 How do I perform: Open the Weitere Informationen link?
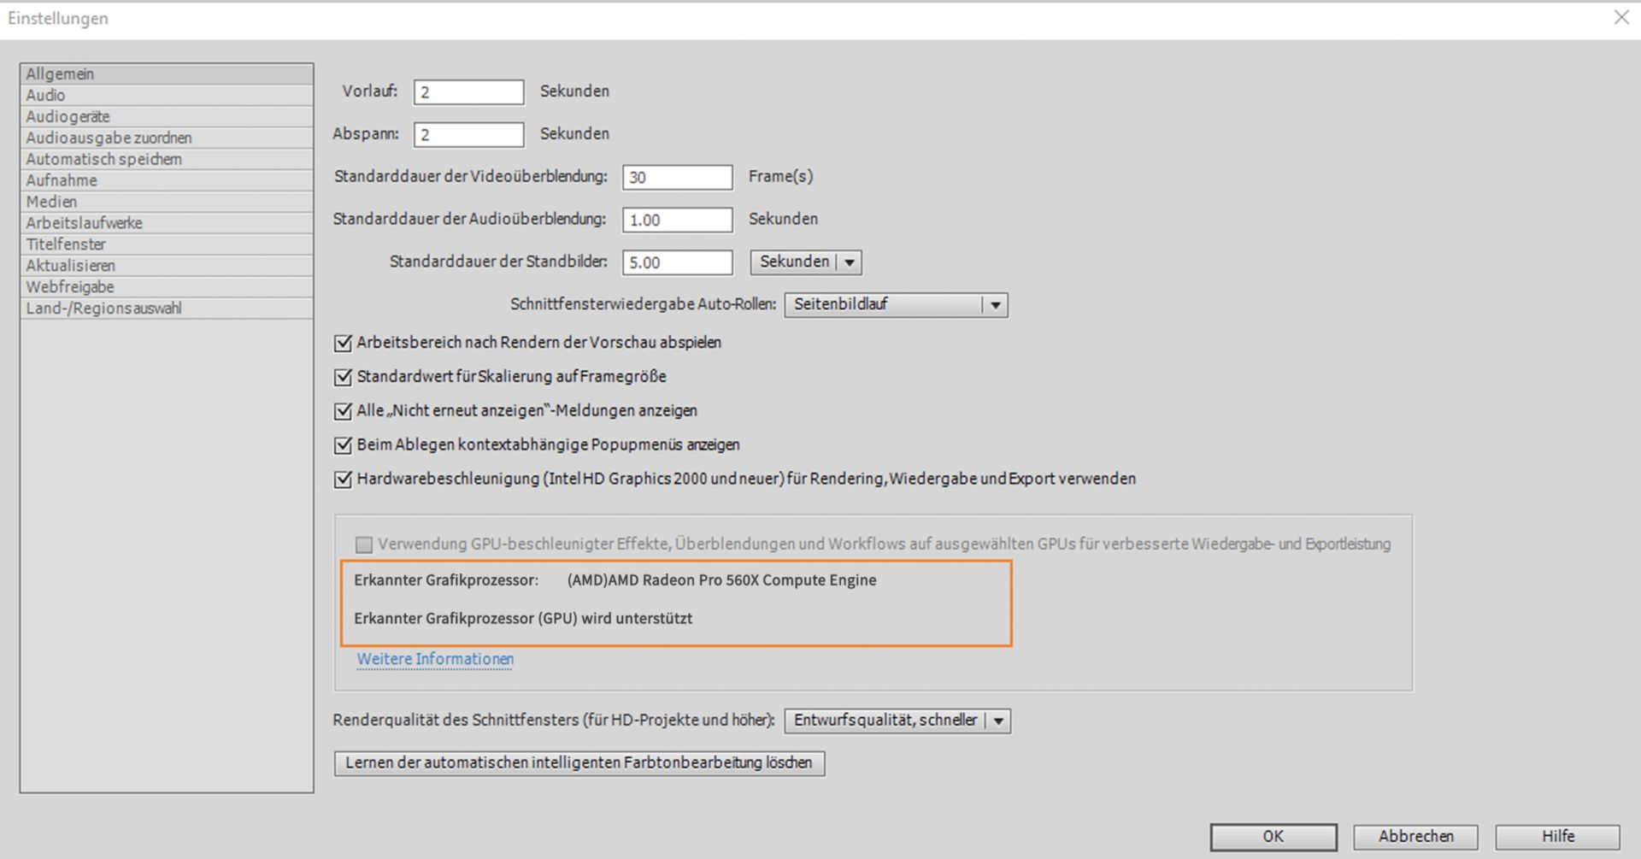click(x=435, y=659)
